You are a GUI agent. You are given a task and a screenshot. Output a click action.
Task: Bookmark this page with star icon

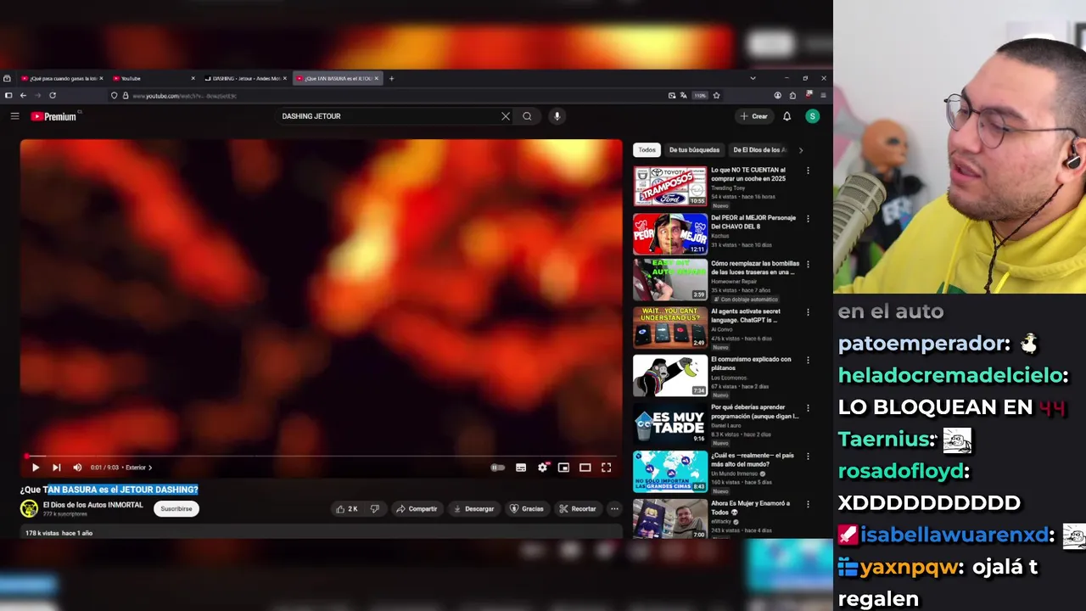(716, 96)
